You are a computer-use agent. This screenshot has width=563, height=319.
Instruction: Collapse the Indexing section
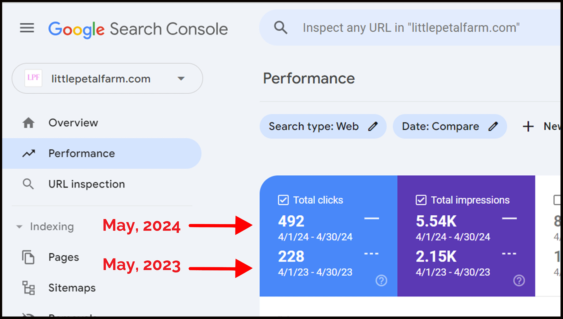[x=19, y=227]
